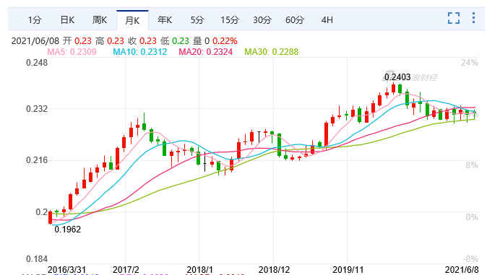Open the 5分 interval tab
487x275 pixels.
[x=197, y=20]
